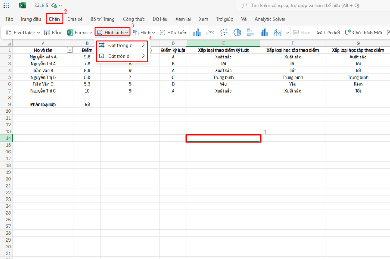This screenshot has width=390, height=259.
Task: Click the Trần Văn C cell
Action: tap(43, 84)
